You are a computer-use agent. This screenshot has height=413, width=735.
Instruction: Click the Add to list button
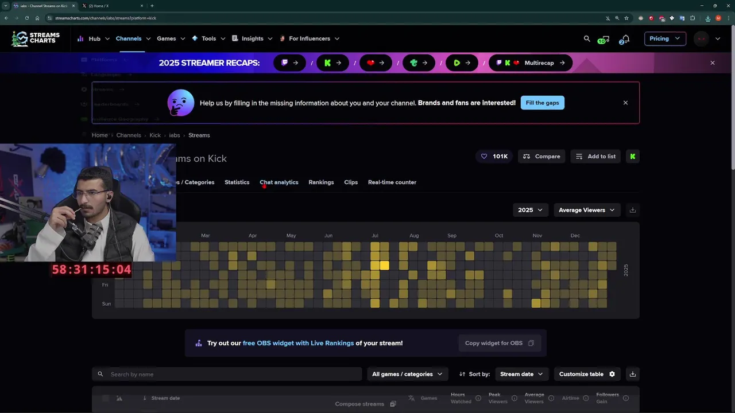pyautogui.click(x=595, y=156)
